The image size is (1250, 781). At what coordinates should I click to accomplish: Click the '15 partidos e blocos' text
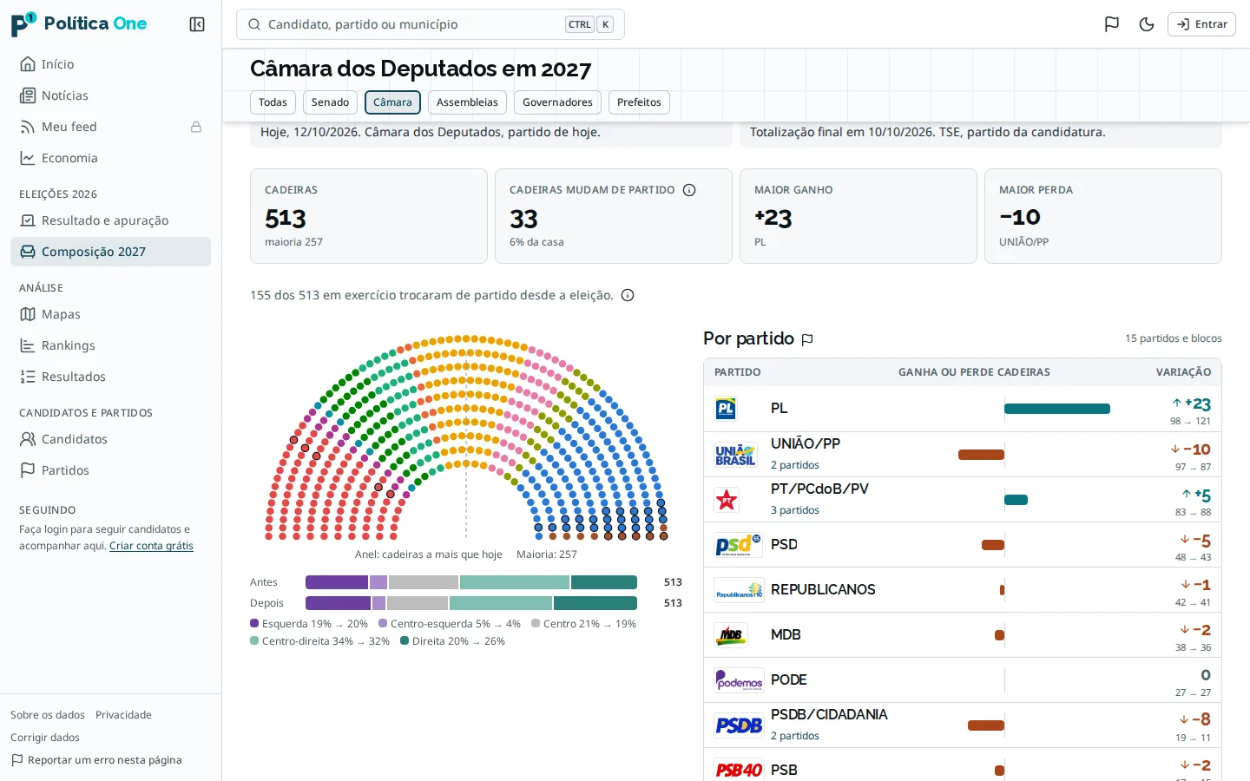(1174, 338)
